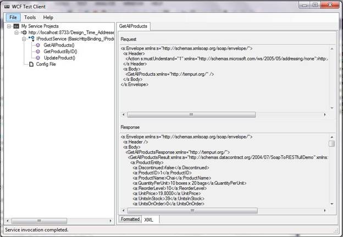Click the a:ProductName Chai line
This screenshot has width=343, height=237.
click(x=171, y=178)
